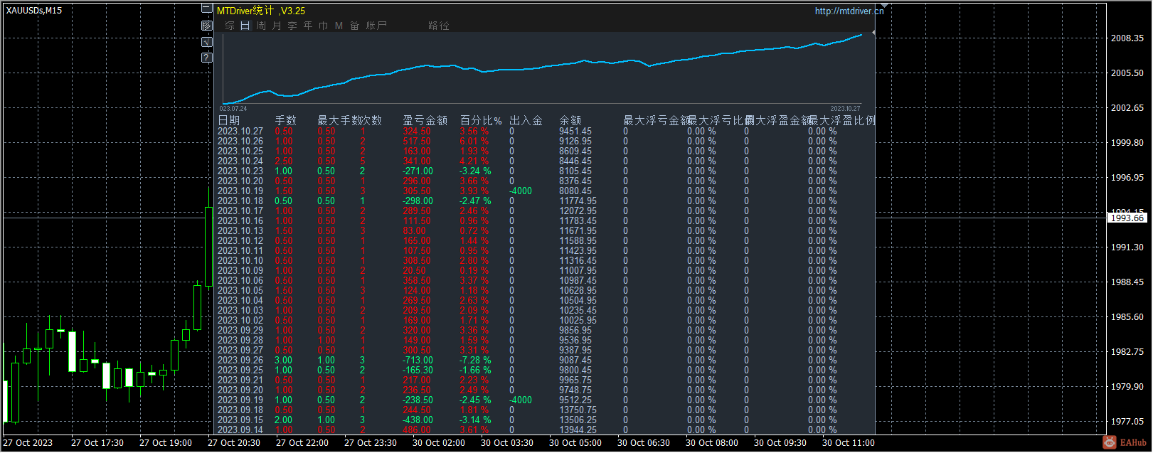Click the MTDriver统计 V3.25 title

pos(261,11)
